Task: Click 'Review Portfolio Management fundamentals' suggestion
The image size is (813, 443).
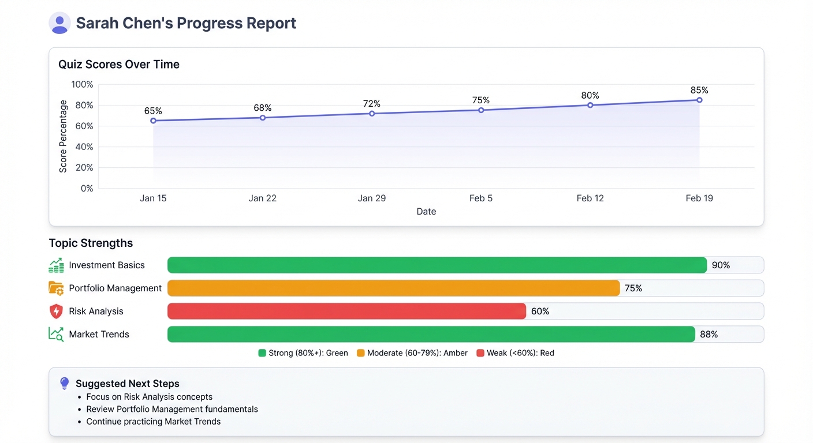Action: pyautogui.click(x=172, y=409)
